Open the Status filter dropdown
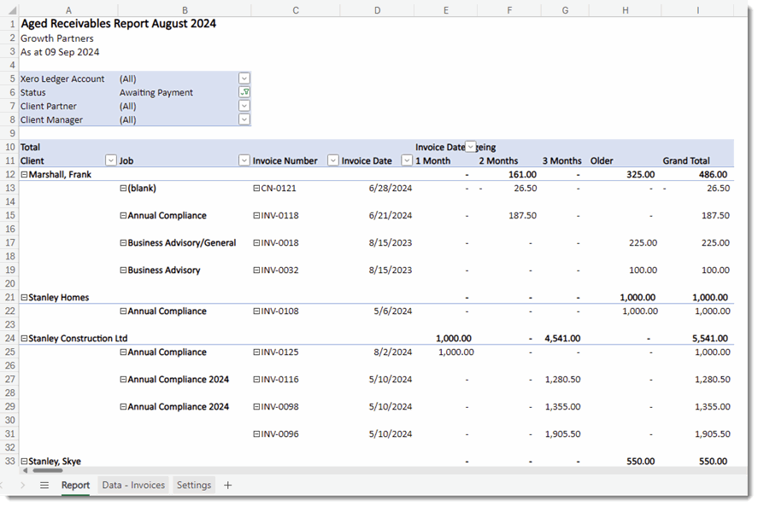Image resolution: width=758 pixels, height=506 pixels. point(244,92)
